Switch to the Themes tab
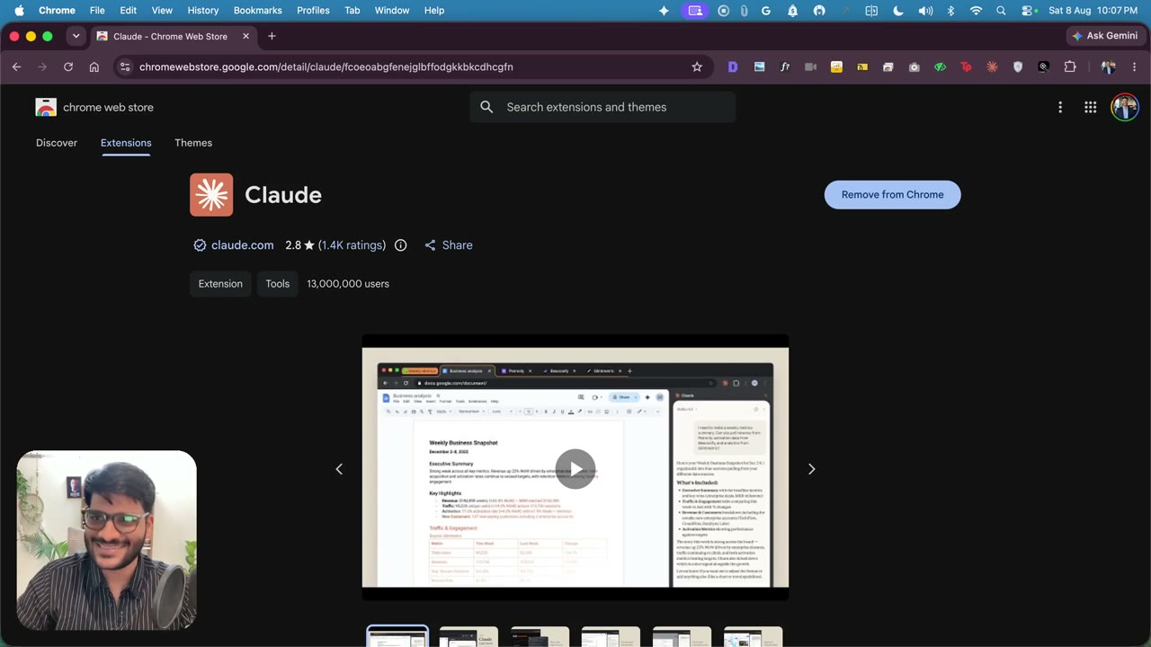This screenshot has height=647, width=1151. pos(193,143)
